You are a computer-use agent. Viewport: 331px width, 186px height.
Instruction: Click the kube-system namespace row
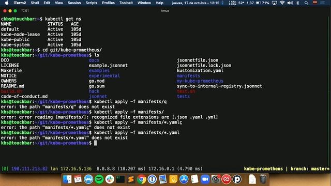(x=41, y=45)
